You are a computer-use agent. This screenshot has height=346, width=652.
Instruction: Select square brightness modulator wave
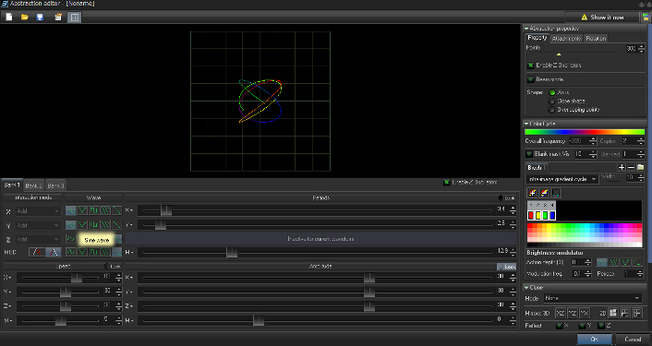pyautogui.click(x=637, y=262)
